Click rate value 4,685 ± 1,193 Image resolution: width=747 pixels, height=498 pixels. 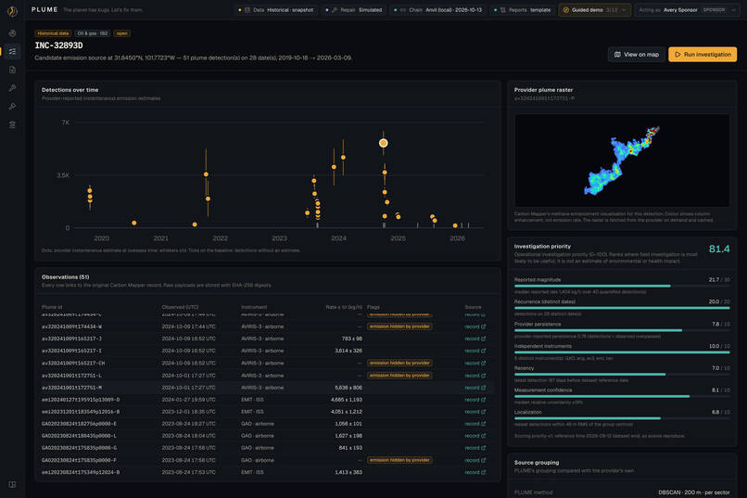[347, 400]
